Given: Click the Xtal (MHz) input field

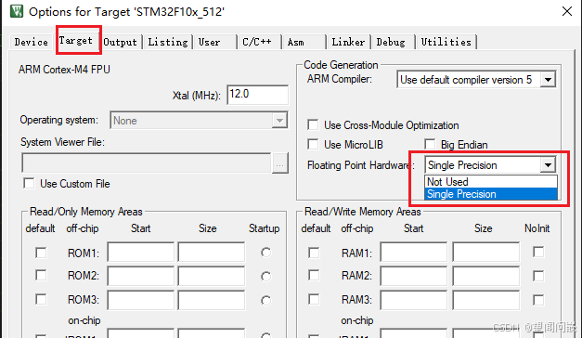Looking at the screenshot, I should pyautogui.click(x=258, y=95).
